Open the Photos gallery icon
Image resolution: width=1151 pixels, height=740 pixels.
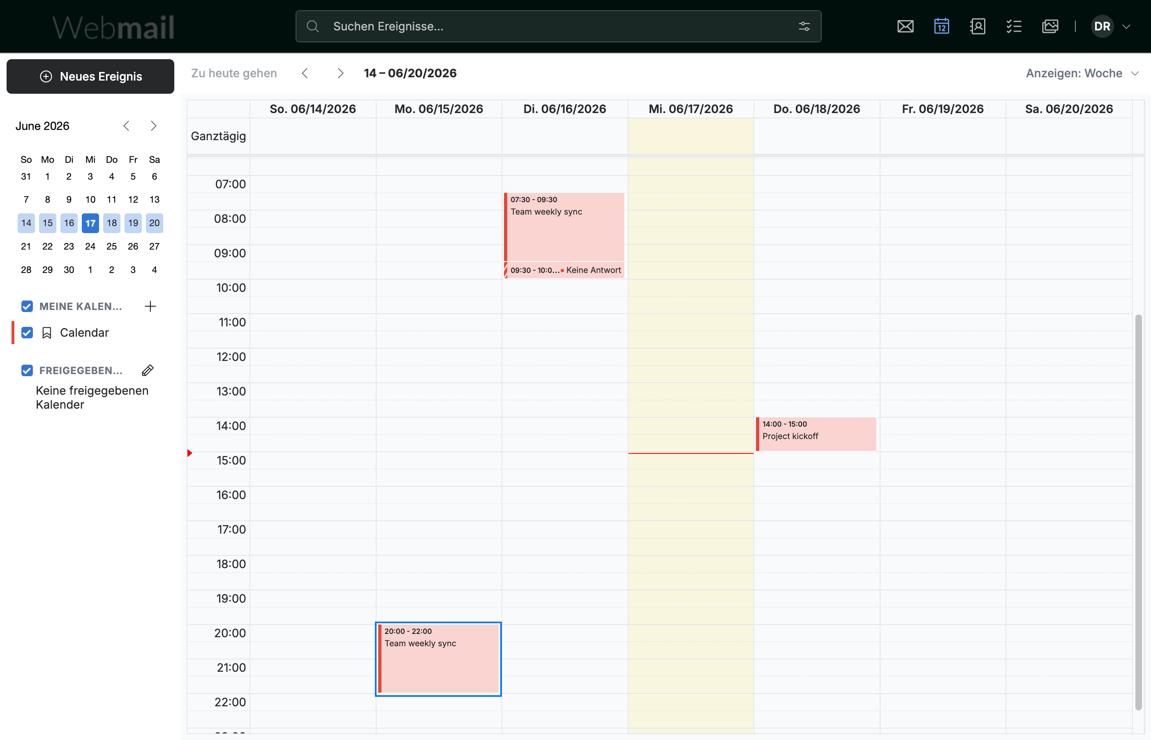(1050, 26)
